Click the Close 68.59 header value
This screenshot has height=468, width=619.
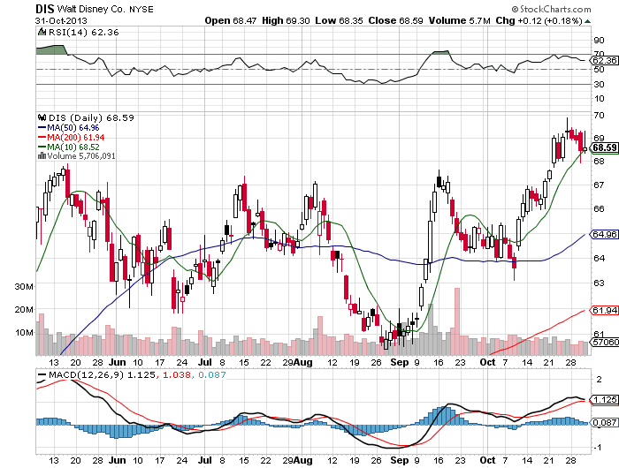[x=395, y=20]
